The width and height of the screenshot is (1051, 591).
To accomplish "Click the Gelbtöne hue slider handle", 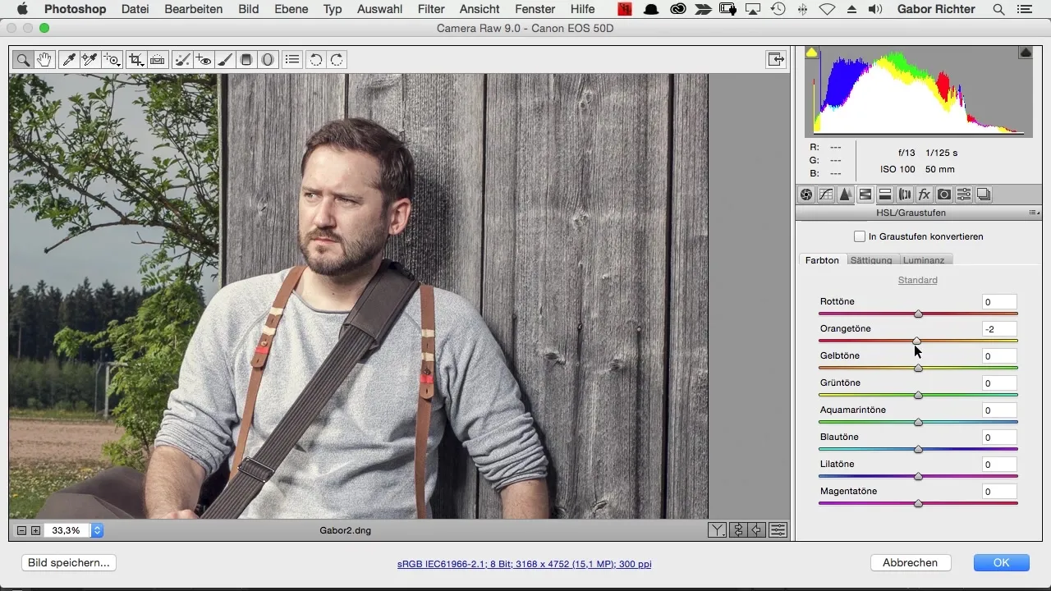I will click(x=918, y=368).
